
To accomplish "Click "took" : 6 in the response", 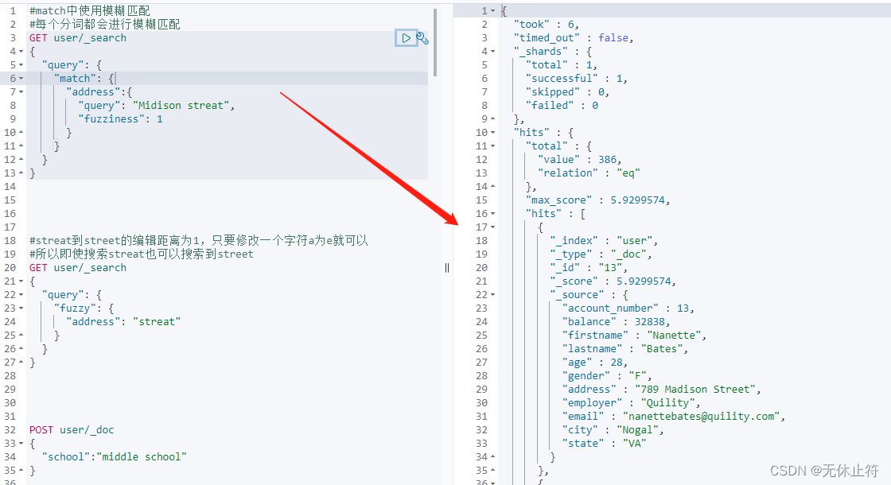I will click(x=546, y=25).
